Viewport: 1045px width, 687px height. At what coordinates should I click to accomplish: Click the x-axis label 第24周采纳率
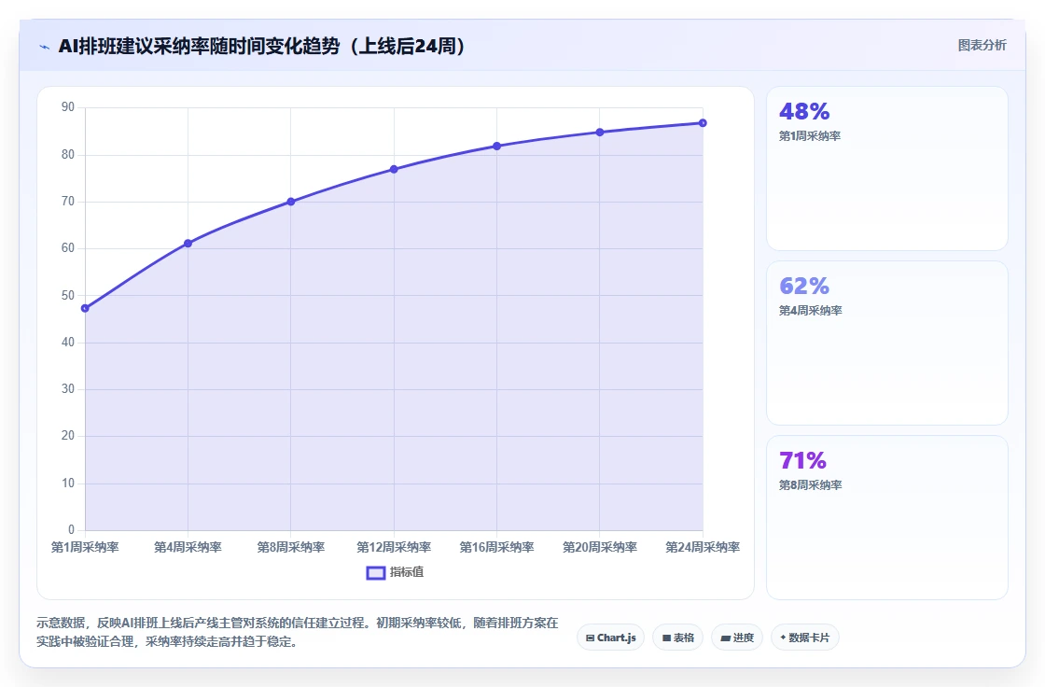click(703, 548)
